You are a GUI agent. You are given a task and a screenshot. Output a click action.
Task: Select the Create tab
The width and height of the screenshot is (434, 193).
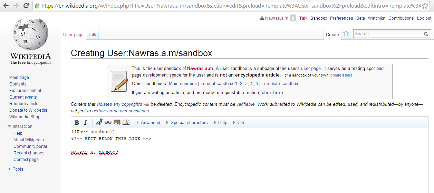(332, 34)
